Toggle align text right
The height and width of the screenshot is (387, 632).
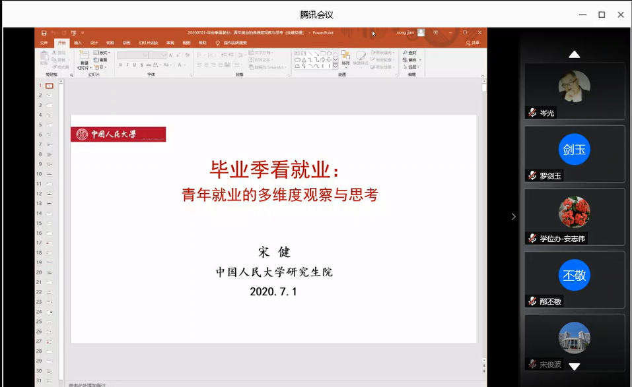point(213,65)
